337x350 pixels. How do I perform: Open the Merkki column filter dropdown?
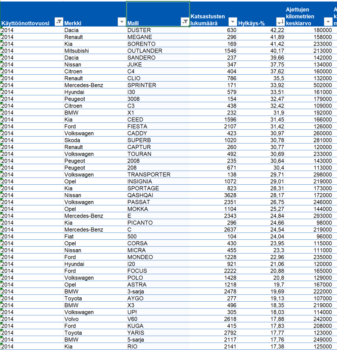(x=122, y=22)
